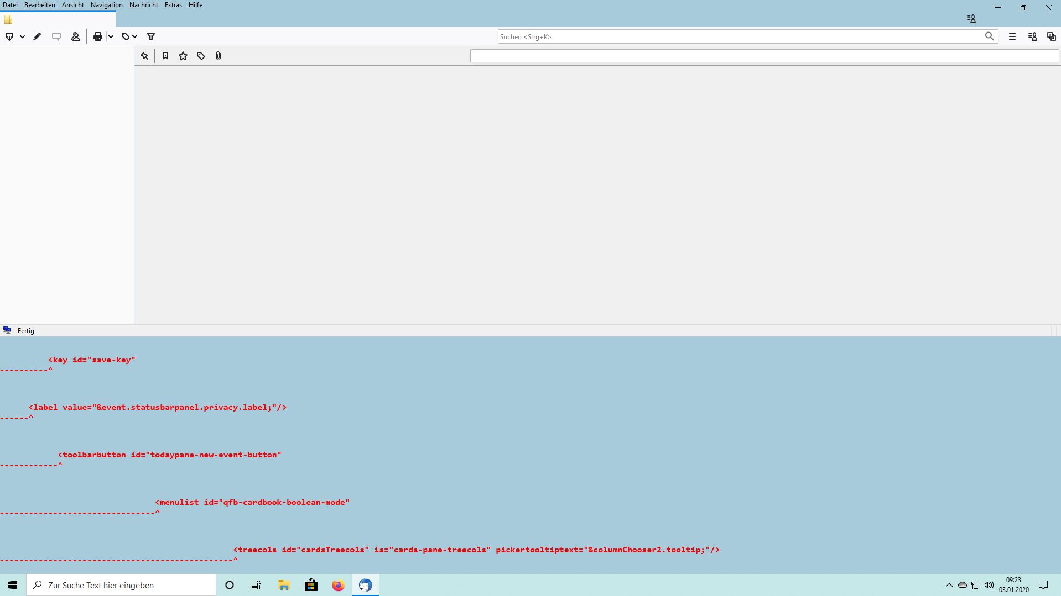
Task: Toggle the pin keep-filters button
Action: click(144, 56)
